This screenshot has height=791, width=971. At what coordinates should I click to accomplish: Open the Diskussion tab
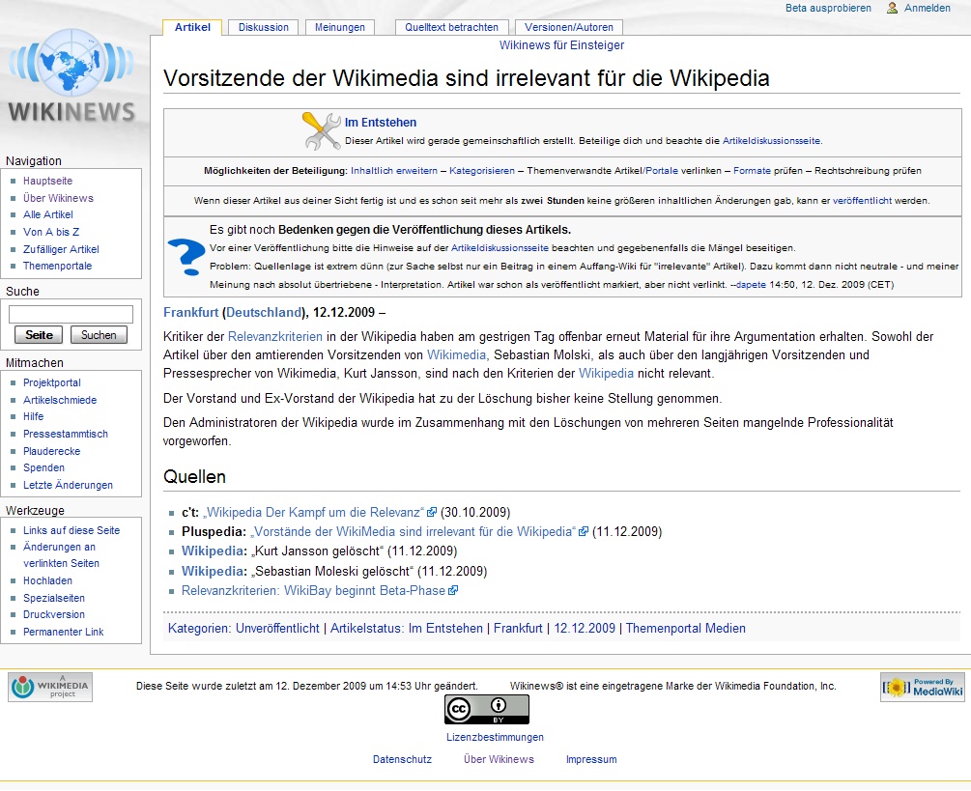tap(263, 27)
